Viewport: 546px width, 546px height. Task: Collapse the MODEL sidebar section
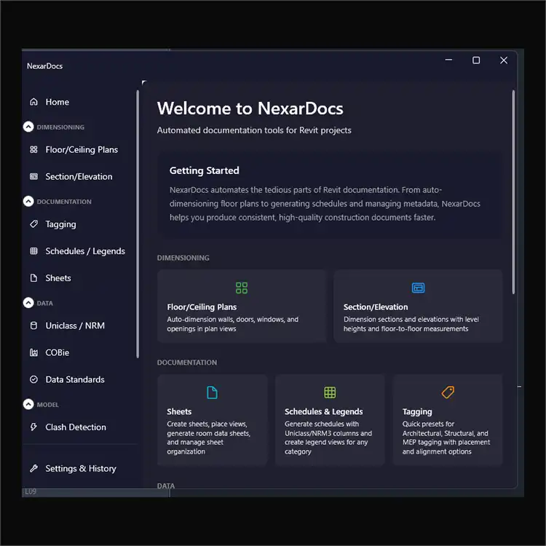(x=28, y=404)
